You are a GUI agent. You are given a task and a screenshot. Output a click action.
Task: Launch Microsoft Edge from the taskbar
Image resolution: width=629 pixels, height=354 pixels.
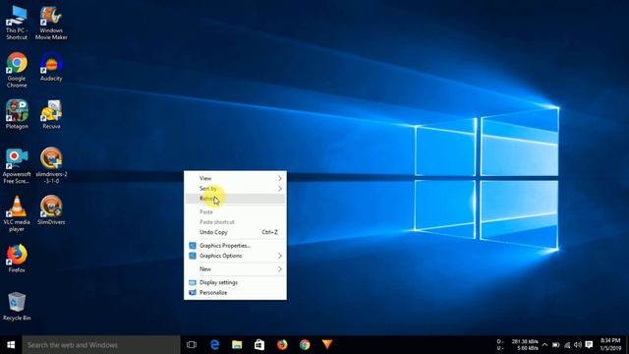(214, 345)
